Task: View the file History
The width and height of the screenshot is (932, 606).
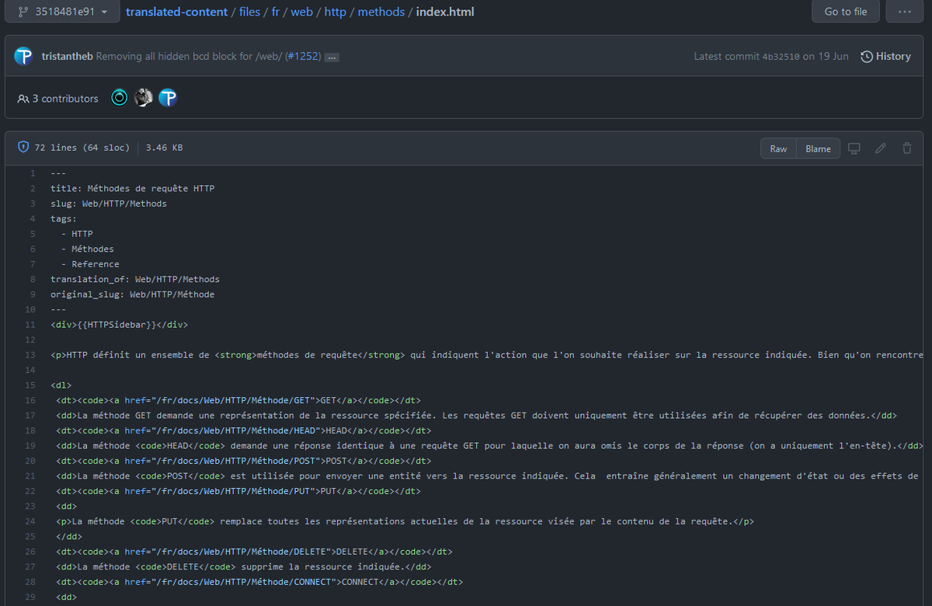Action: pos(885,56)
